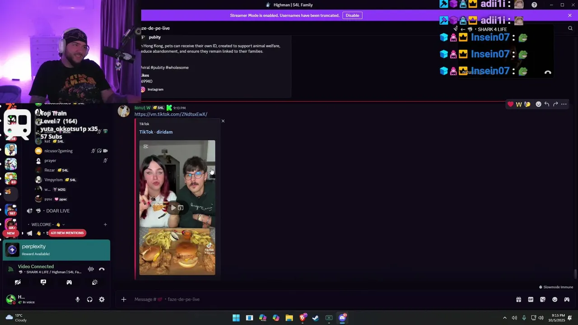React with the W emoji
Image resolution: width=578 pixels, height=325 pixels.
tap(519, 104)
